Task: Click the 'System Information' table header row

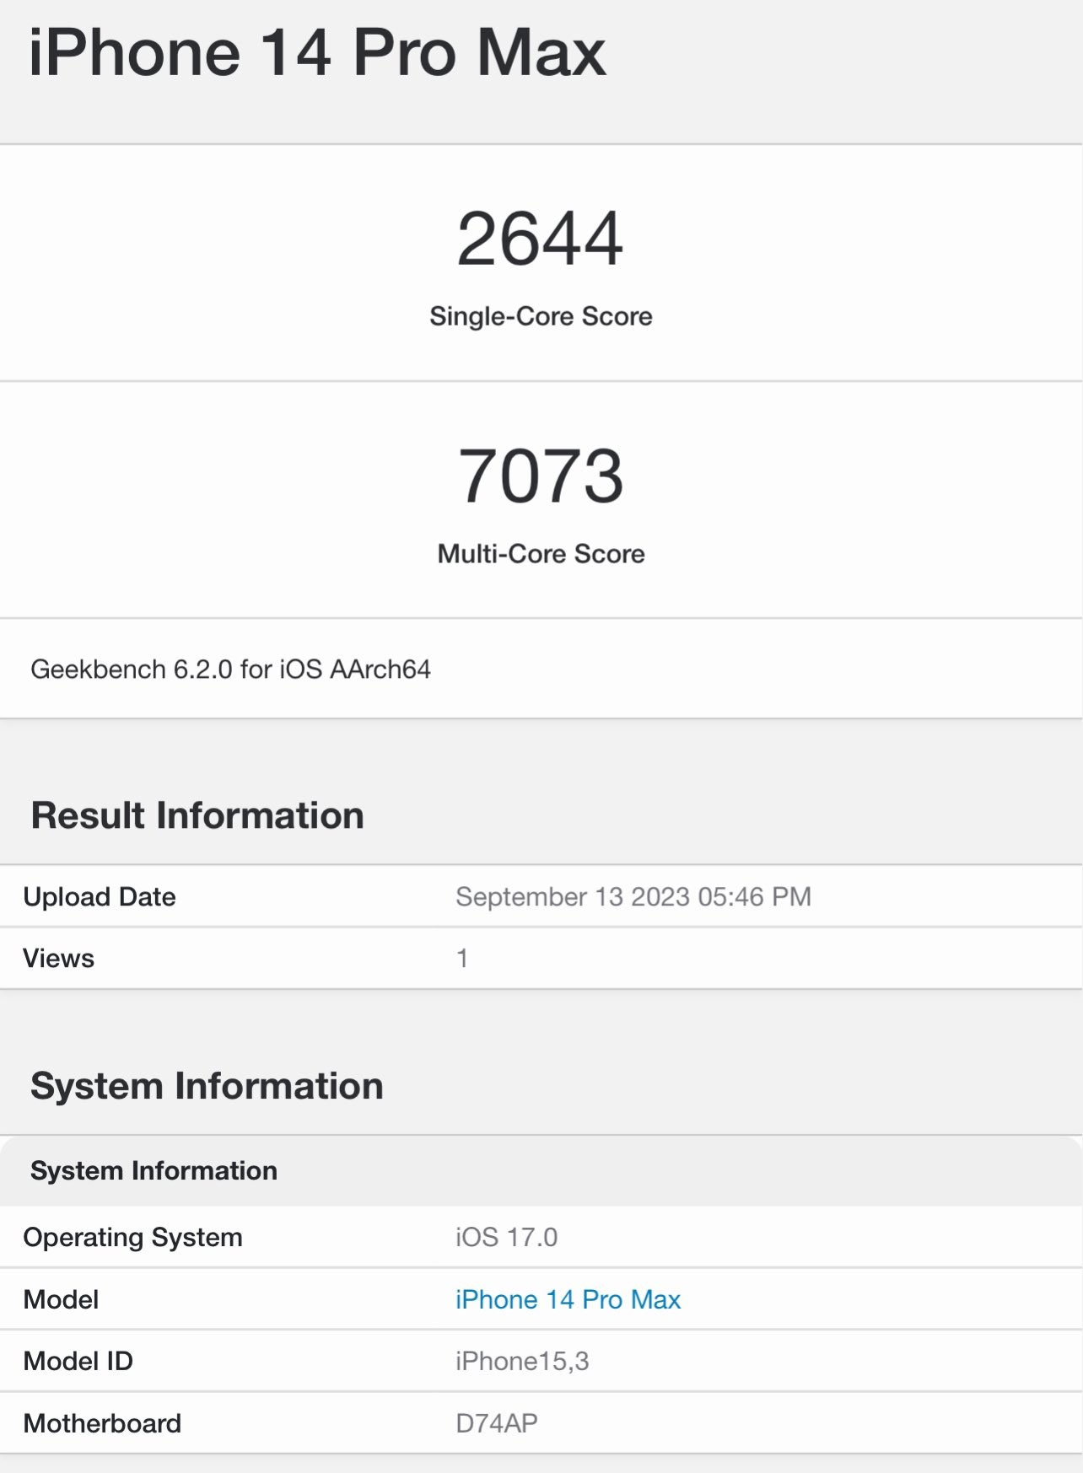Action: [541, 1170]
